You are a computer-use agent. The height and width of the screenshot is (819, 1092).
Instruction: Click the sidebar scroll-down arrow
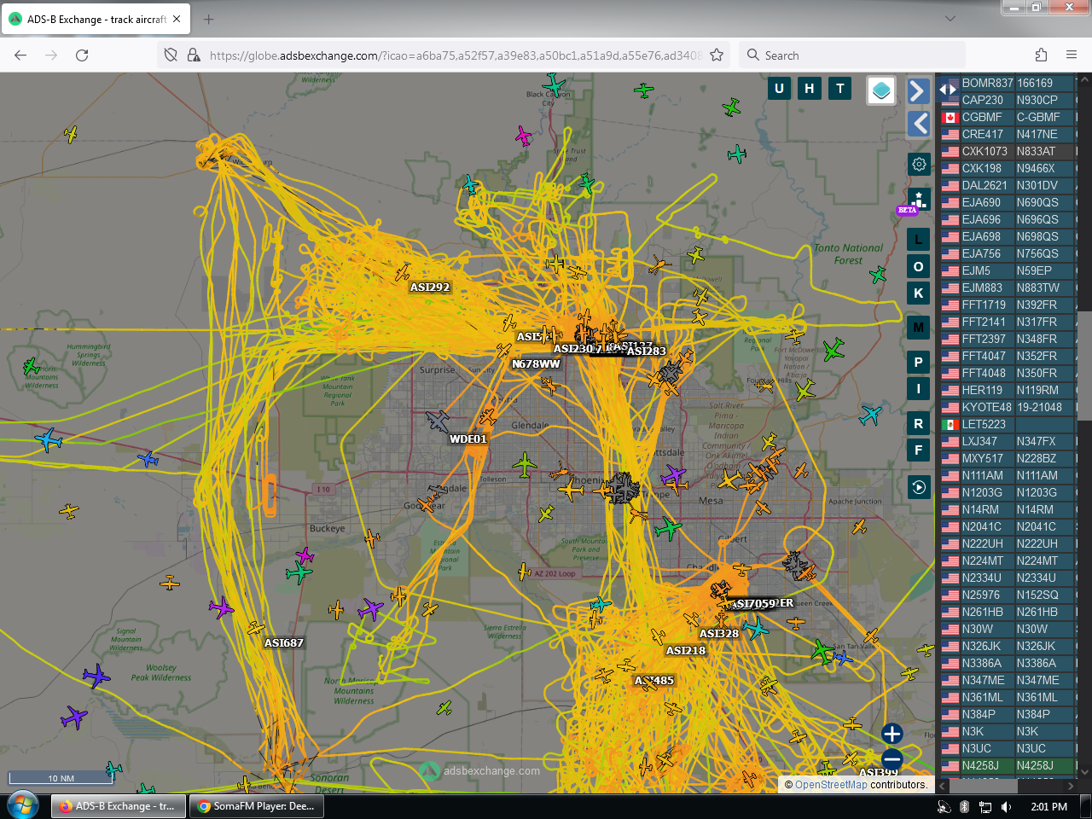click(x=1084, y=772)
